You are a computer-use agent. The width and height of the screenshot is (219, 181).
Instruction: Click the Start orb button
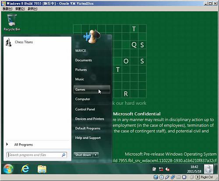(8, 169)
